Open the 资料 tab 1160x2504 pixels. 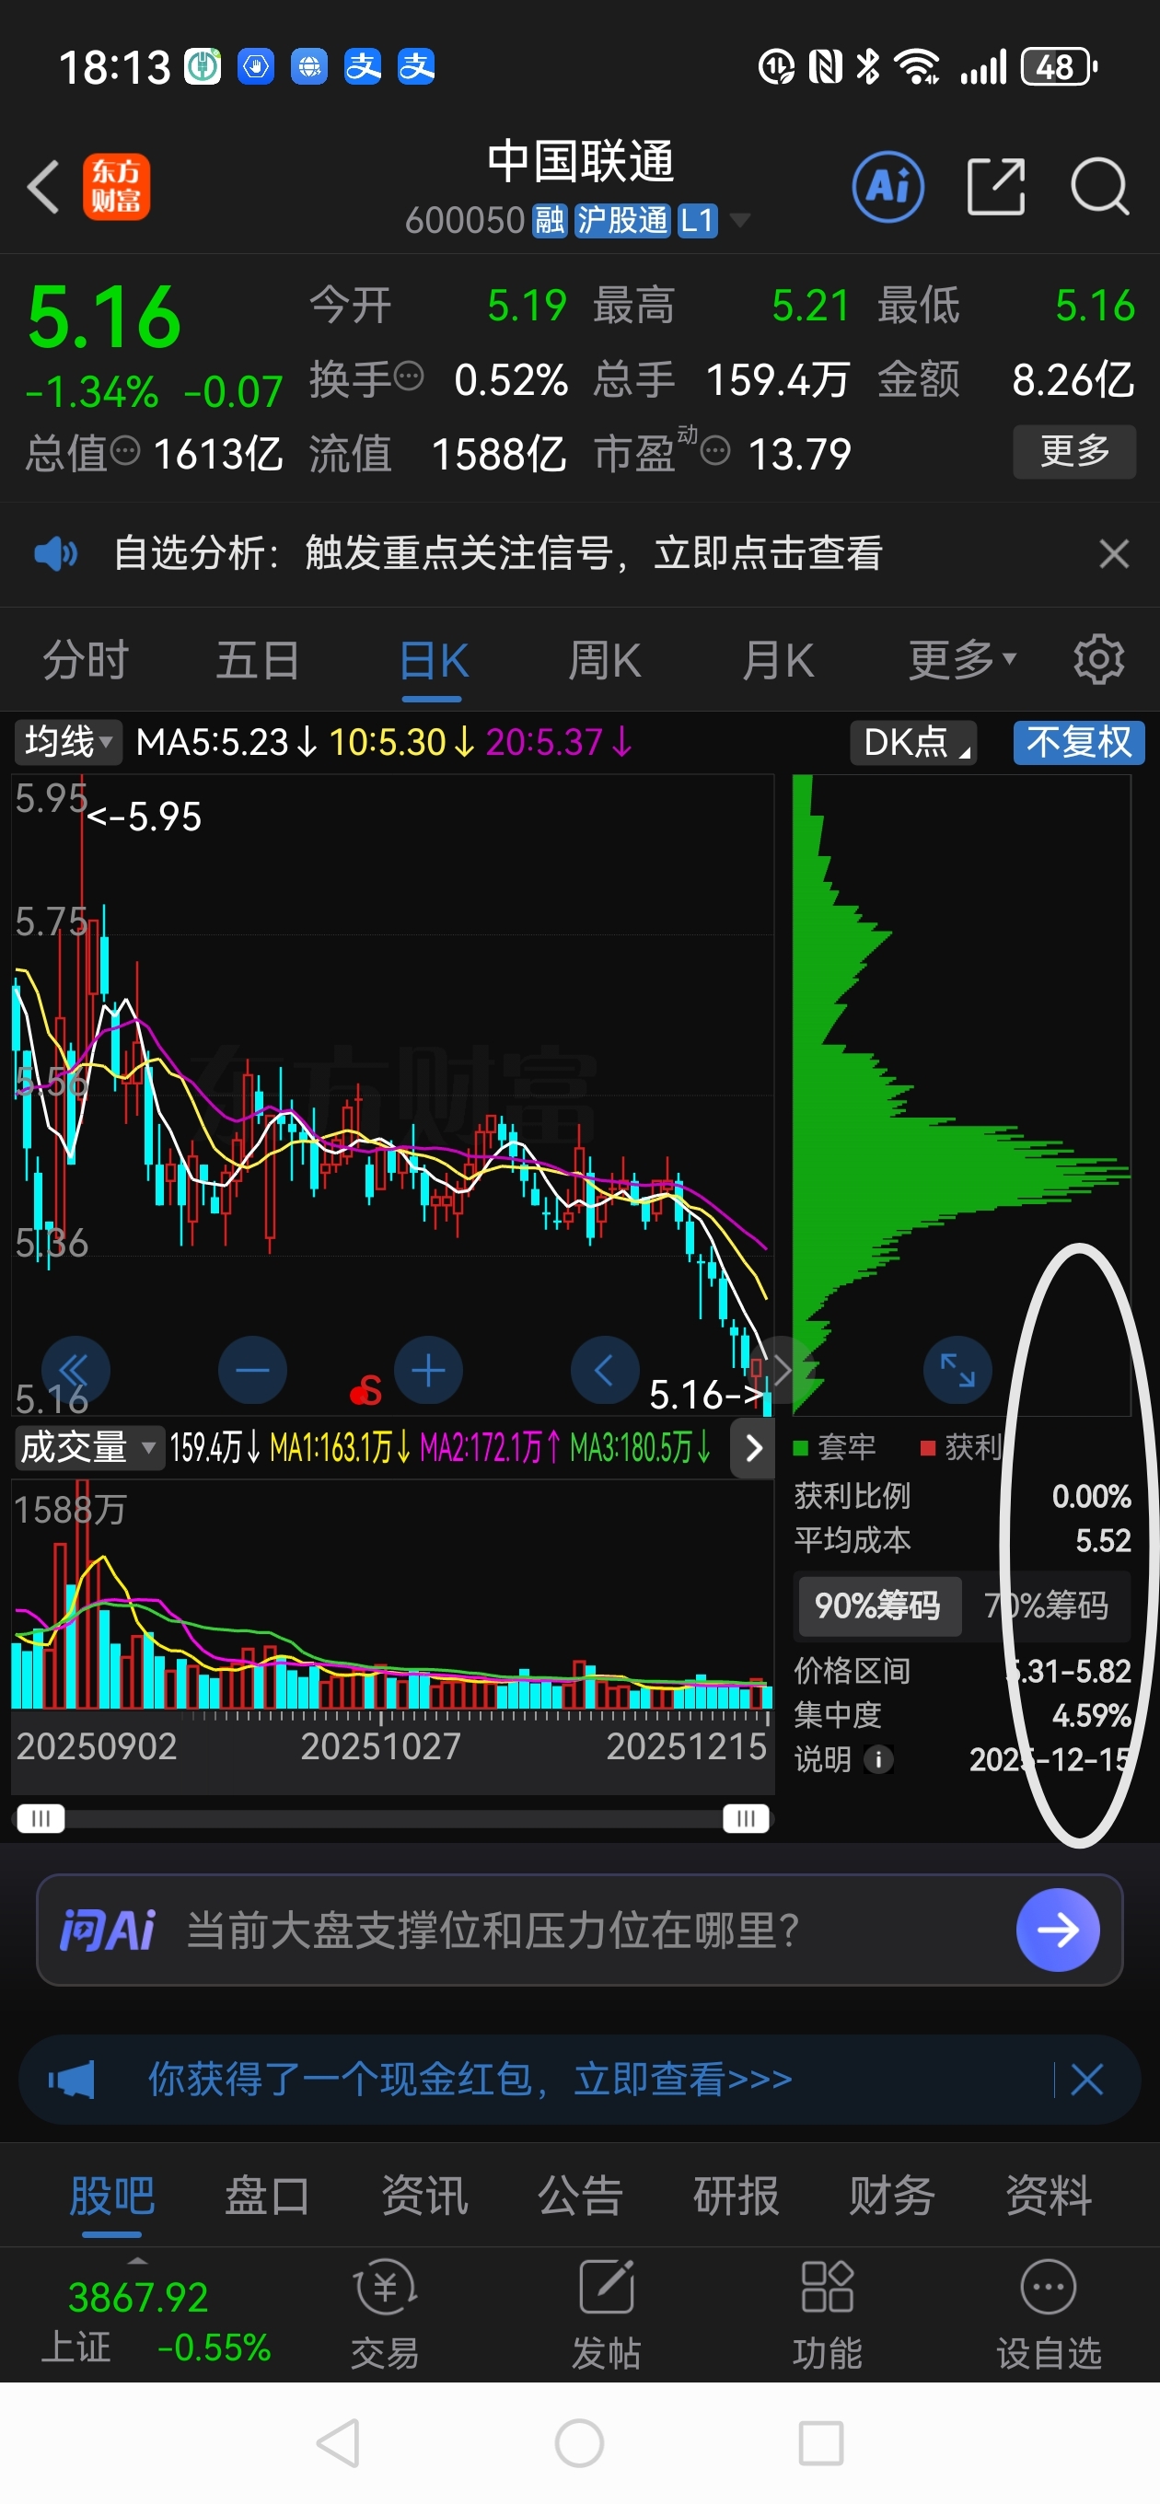click(x=1049, y=2195)
